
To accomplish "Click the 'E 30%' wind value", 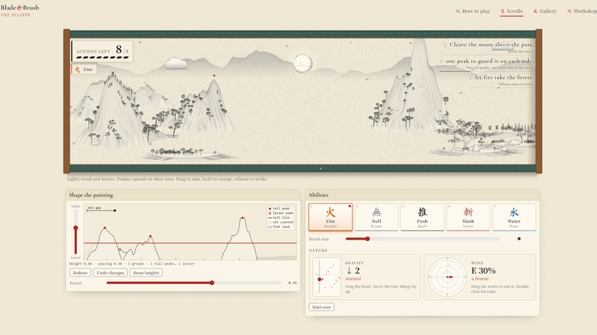I will (483, 271).
